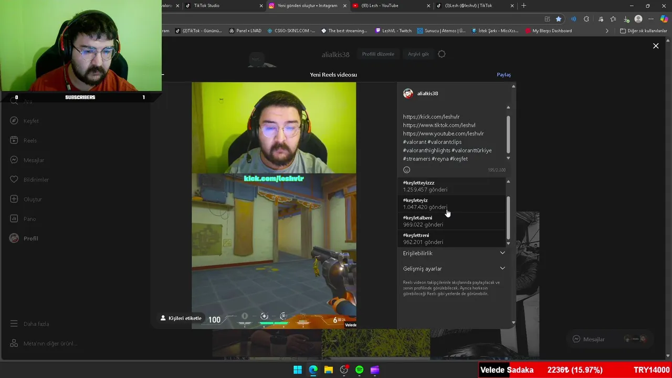Click the down arrow of the panel scrollbar
672x378 pixels.
[x=513, y=322]
